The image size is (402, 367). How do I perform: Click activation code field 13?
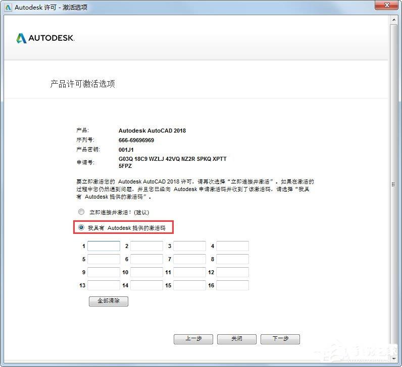click(104, 285)
